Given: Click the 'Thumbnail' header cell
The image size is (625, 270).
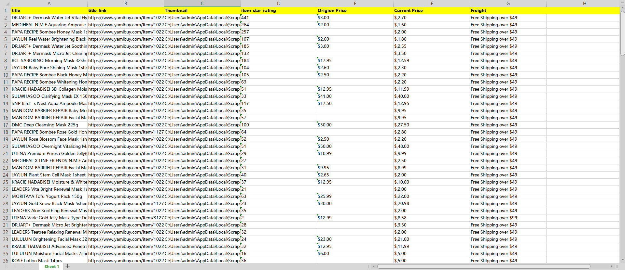Looking at the screenshot, I should click(x=202, y=10).
